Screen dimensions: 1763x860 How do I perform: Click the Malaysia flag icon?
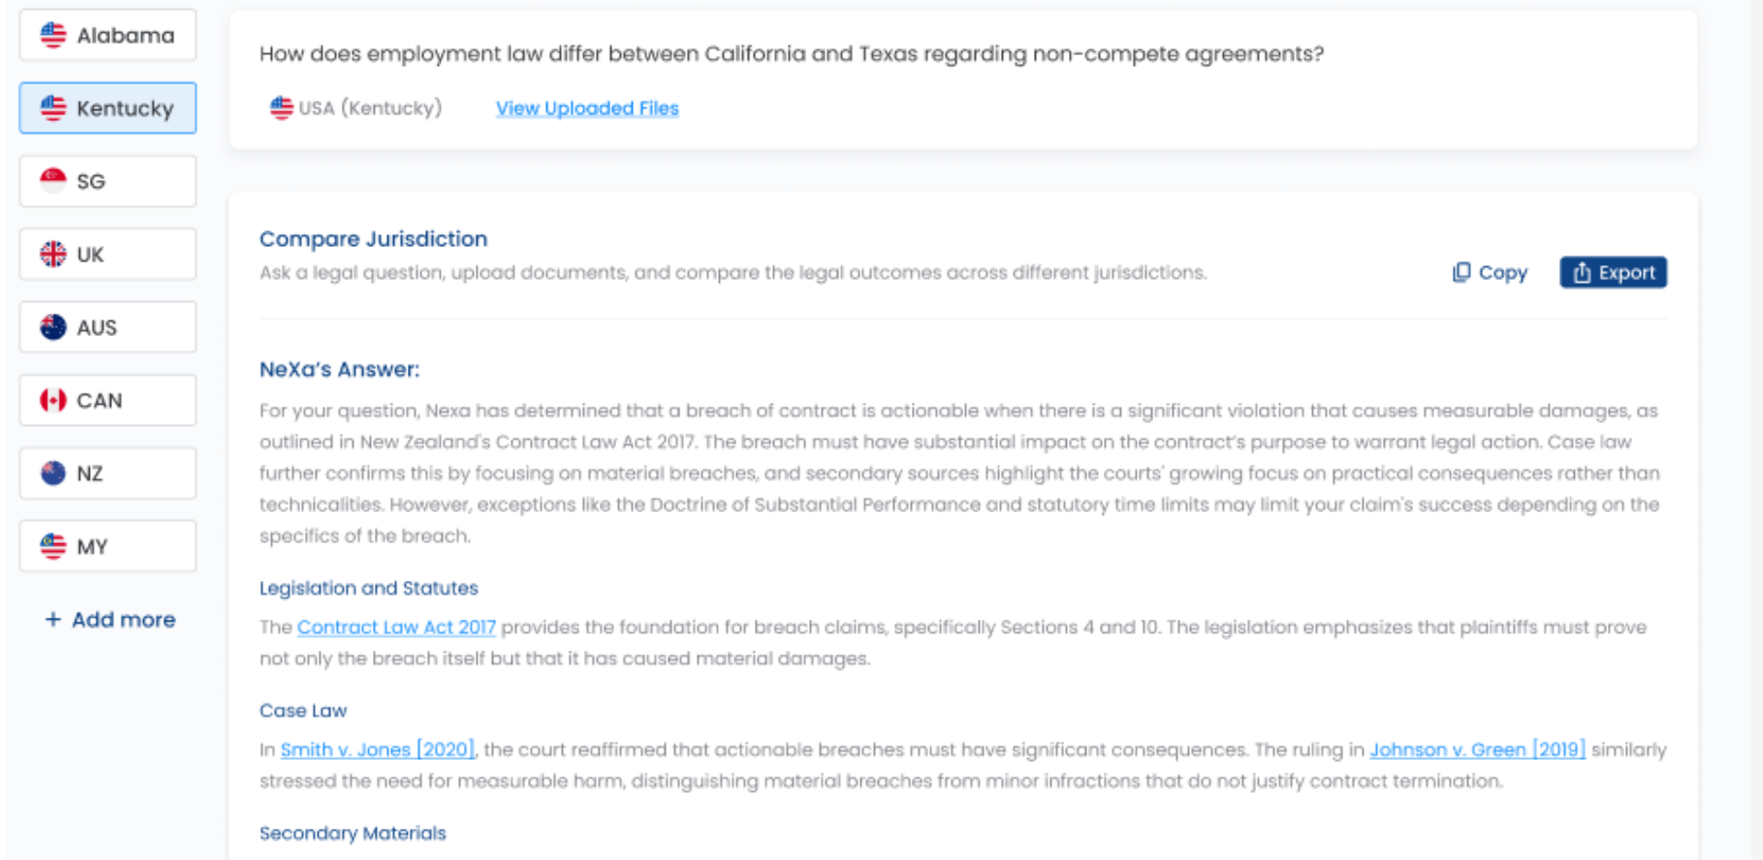[53, 546]
